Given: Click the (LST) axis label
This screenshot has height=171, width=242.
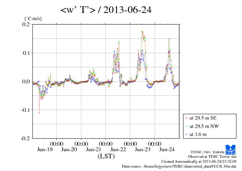Looking at the screenshot, I should 106,156.
